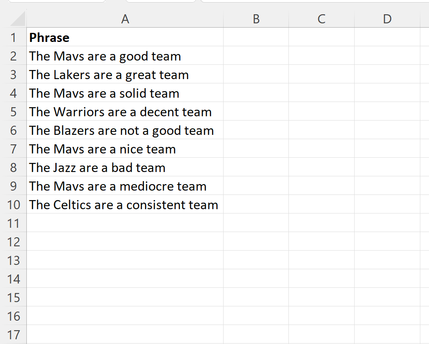
Task: Click "The Celtics are a consistent team" cell
Action: tap(124, 204)
